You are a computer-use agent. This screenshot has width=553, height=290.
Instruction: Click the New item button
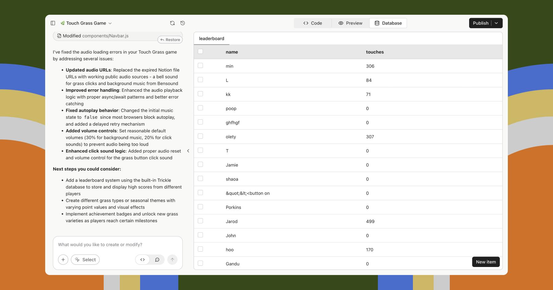[x=486, y=262]
